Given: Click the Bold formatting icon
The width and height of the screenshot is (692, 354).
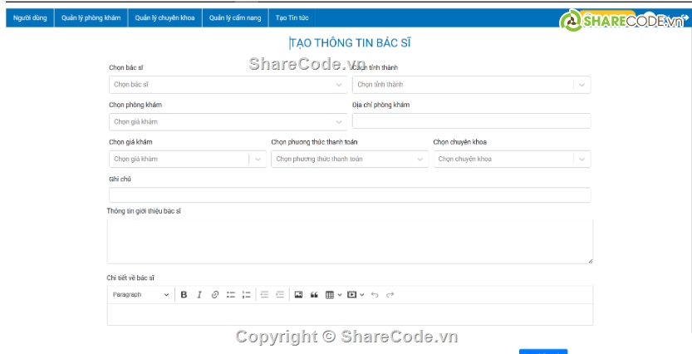Looking at the screenshot, I should 184,295.
